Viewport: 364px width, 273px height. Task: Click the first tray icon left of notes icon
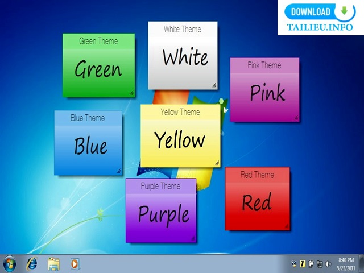[294, 264]
